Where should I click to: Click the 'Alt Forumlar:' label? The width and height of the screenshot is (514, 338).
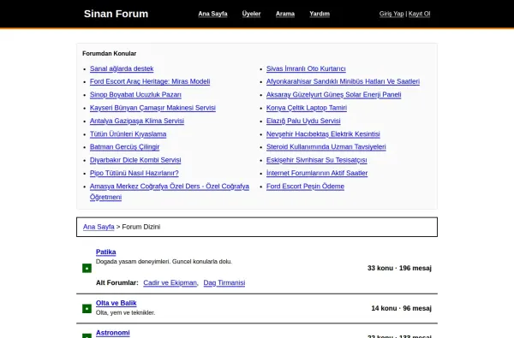pos(117,282)
